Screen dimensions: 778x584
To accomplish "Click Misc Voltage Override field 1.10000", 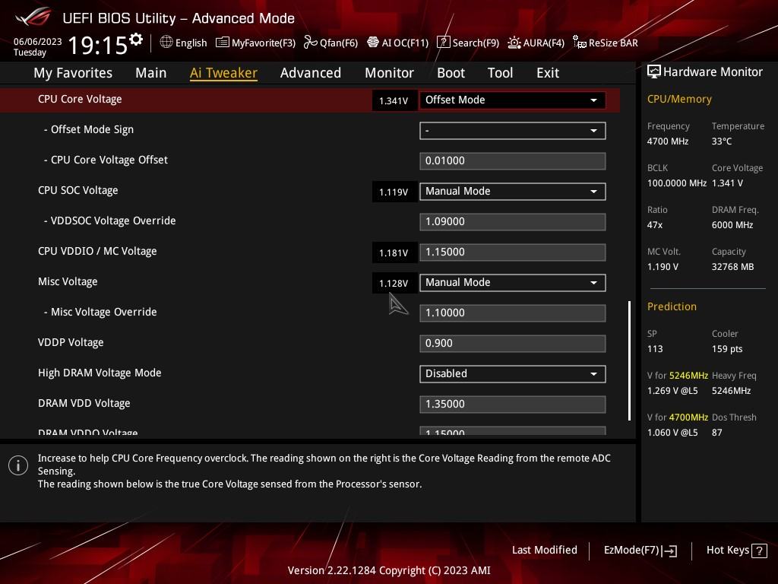I will click(512, 313).
